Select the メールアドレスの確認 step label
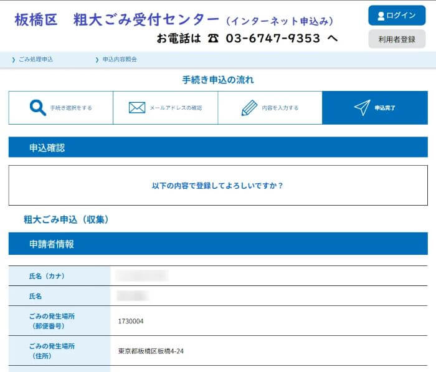The height and width of the screenshot is (372, 436). [176, 108]
